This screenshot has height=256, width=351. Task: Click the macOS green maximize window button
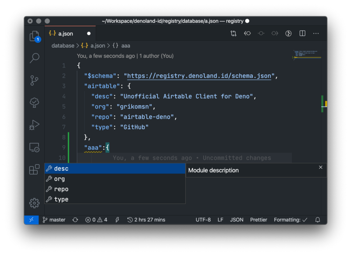point(47,21)
